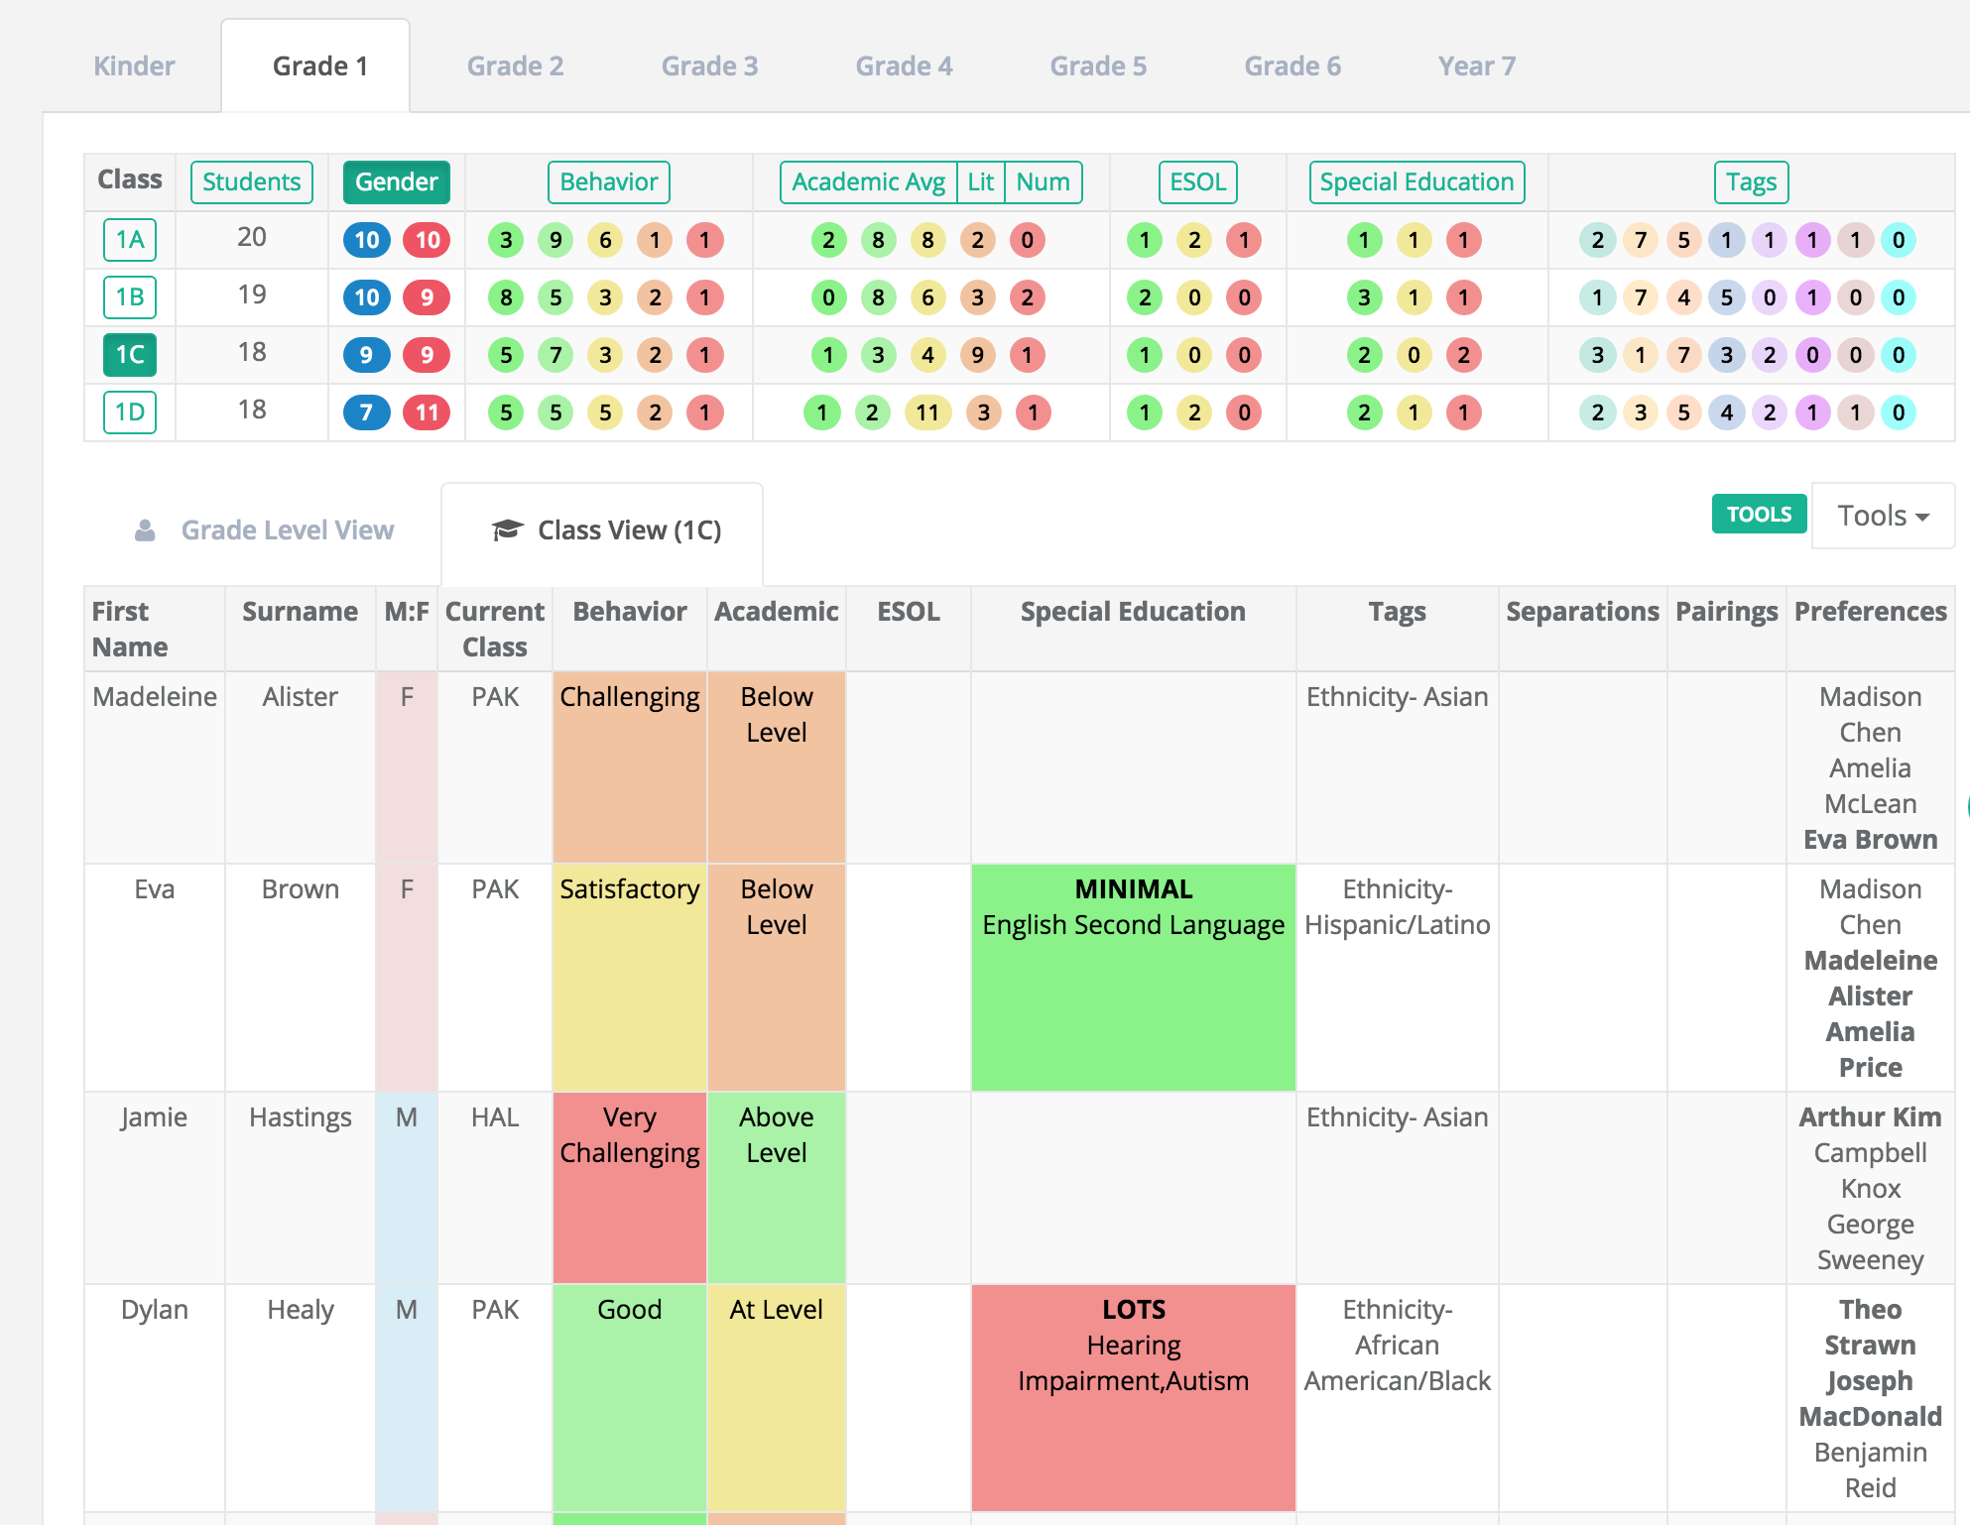This screenshot has height=1525, width=1970.
Task: Toggle the Special Education column filter
Action: 1416,182
